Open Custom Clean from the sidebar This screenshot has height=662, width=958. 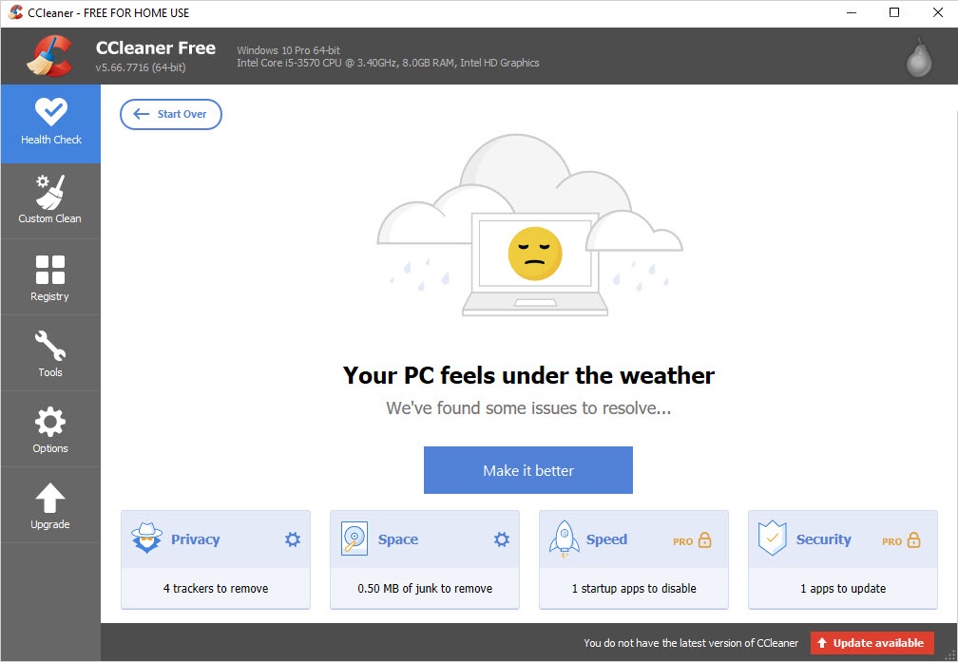click(x=50, y=200)
